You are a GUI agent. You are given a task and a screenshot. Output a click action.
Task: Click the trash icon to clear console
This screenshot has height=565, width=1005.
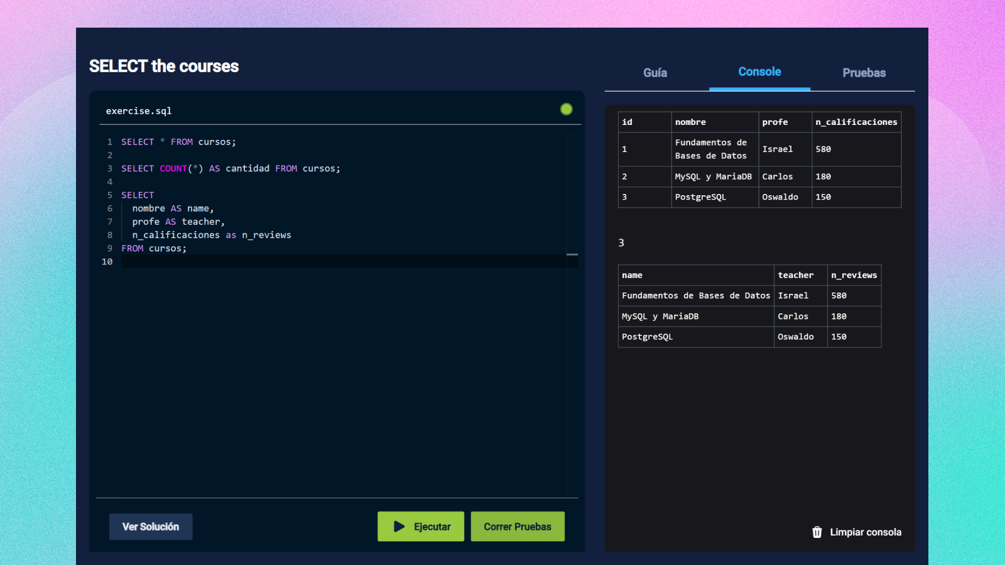(817, 532)
